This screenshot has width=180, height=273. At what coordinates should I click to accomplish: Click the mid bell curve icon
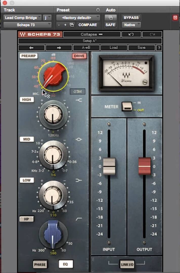click(79, 140)
